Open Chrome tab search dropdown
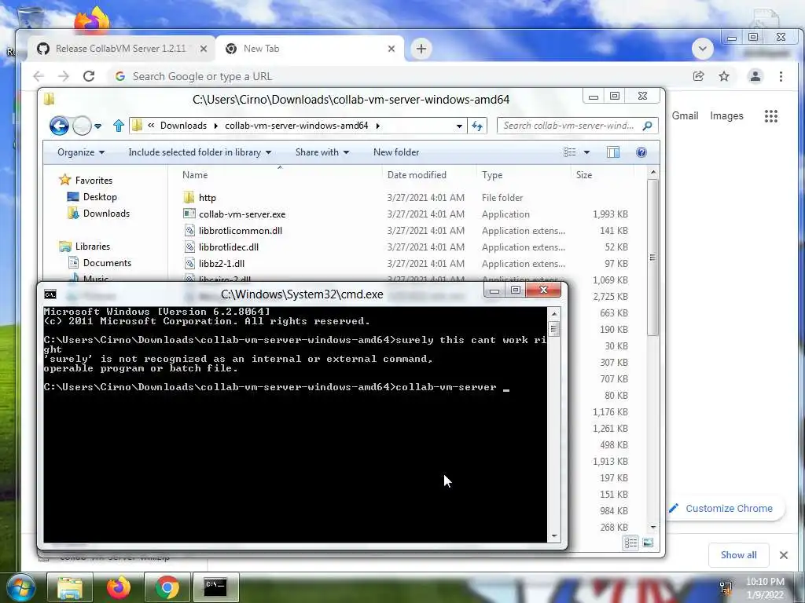 tap(702, 49)
